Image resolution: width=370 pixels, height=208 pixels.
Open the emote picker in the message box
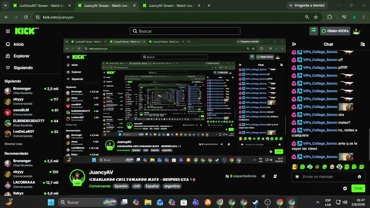click(359, 177)
